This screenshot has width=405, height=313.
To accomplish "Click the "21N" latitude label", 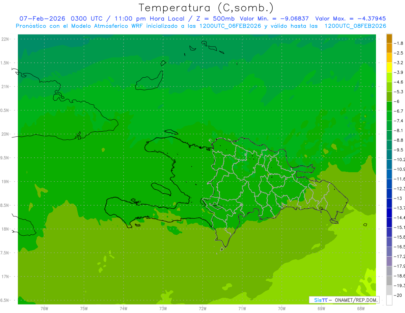I will pyautogui.click(x=6, y=87).
